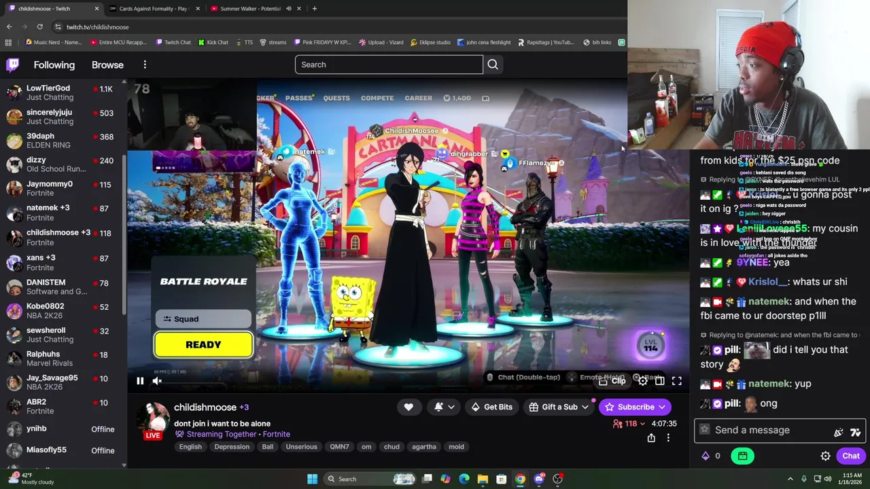Viewport: 870px width, 489px height.
Task: Go to the Browse tab
Action: 107,65
